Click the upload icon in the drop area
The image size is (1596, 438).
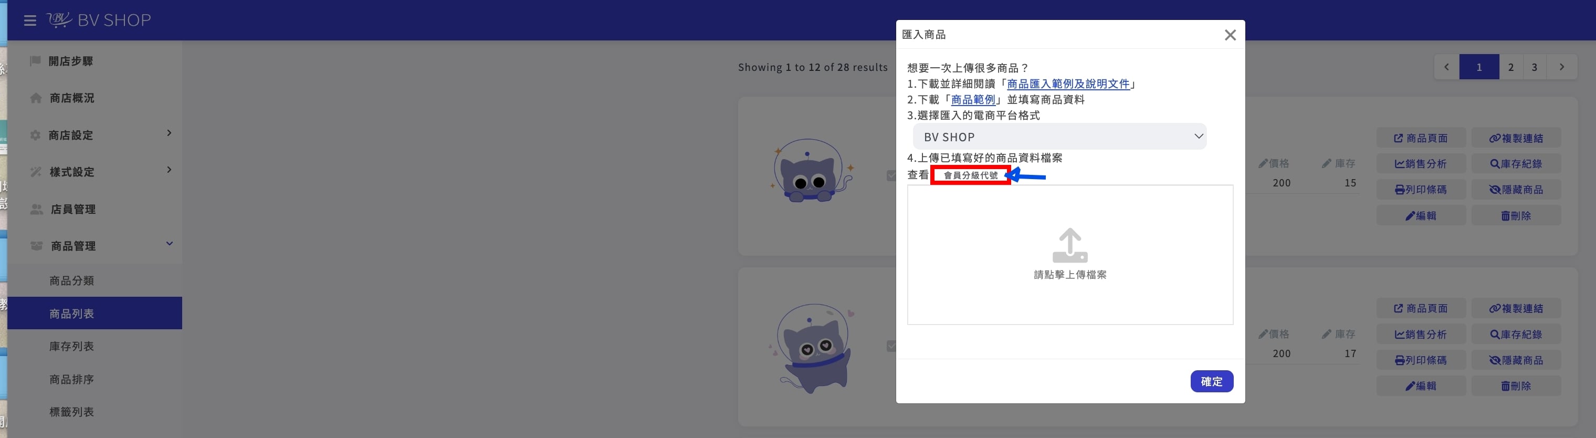click(1070, 245)
